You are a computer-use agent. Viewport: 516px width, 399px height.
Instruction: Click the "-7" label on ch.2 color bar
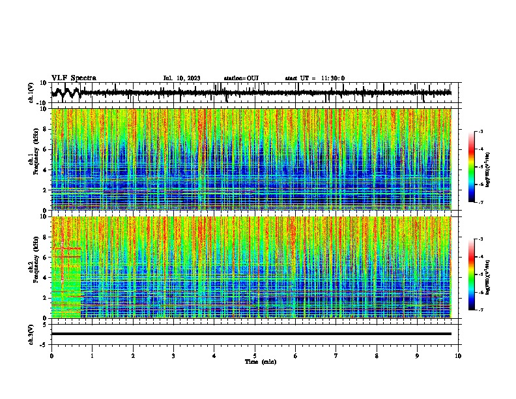[x=480, y=310]
